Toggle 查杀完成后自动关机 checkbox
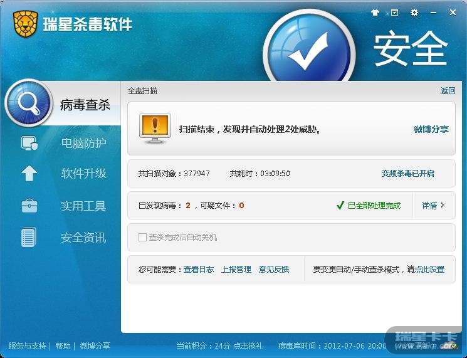The image size is (467, 358). [142, 238]
